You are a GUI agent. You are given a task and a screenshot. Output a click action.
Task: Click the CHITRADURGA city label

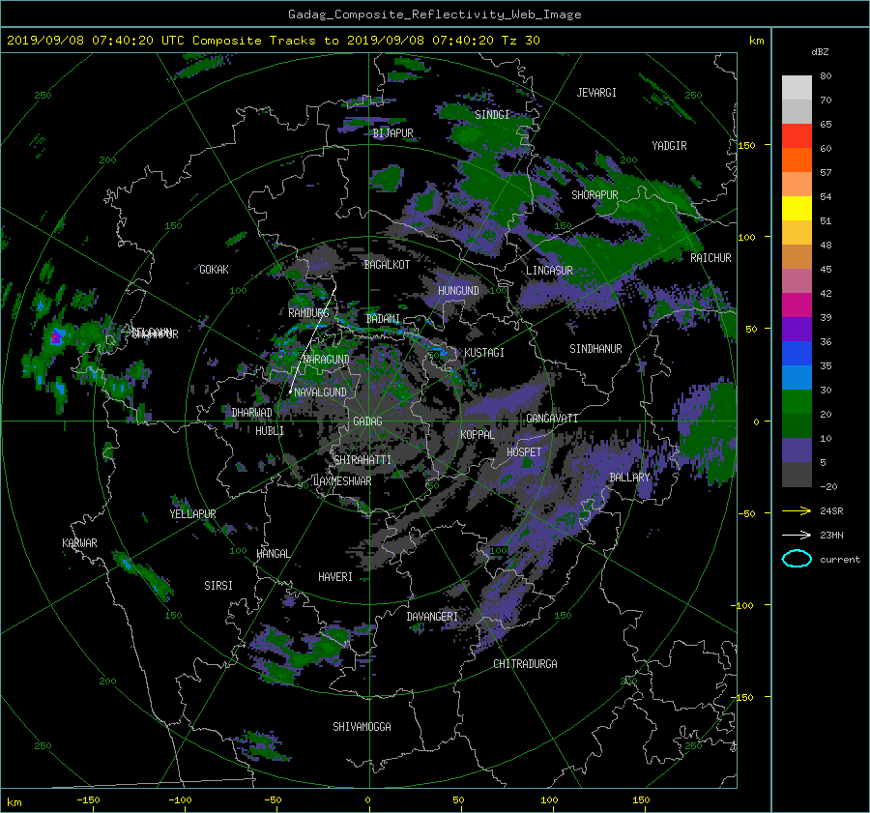click(525, 664)
